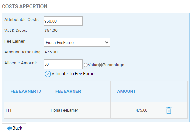The height and width of the screenshot is (136, 191).
Task: Click the Fee Earner dropdown chevron arrow
Action: pos(107,42)
